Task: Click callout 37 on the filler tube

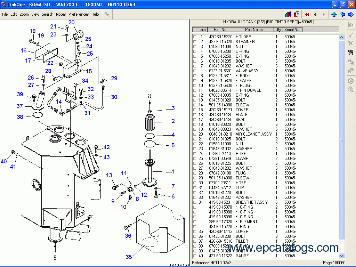Action: (19, 106)
